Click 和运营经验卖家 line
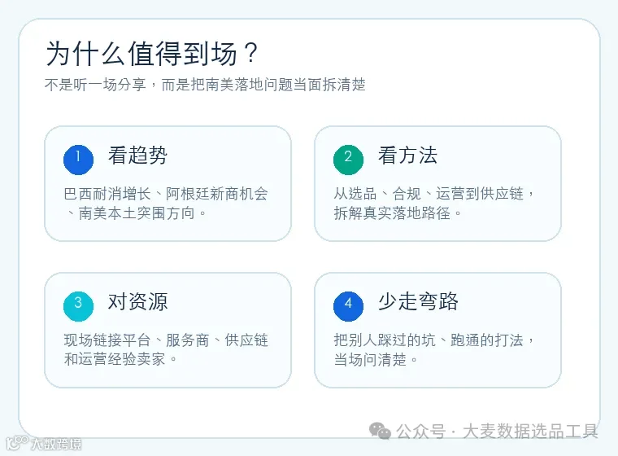 coord(120,359)
